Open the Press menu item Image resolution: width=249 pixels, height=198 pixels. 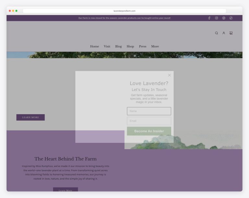coord(143,46)
